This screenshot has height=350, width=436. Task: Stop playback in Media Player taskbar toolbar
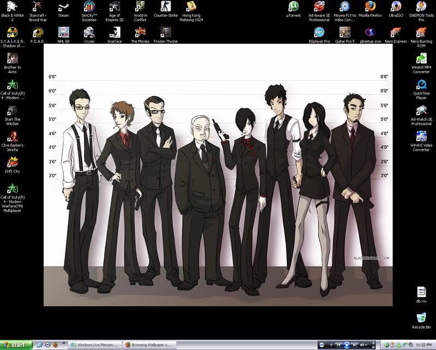[331, 345]
